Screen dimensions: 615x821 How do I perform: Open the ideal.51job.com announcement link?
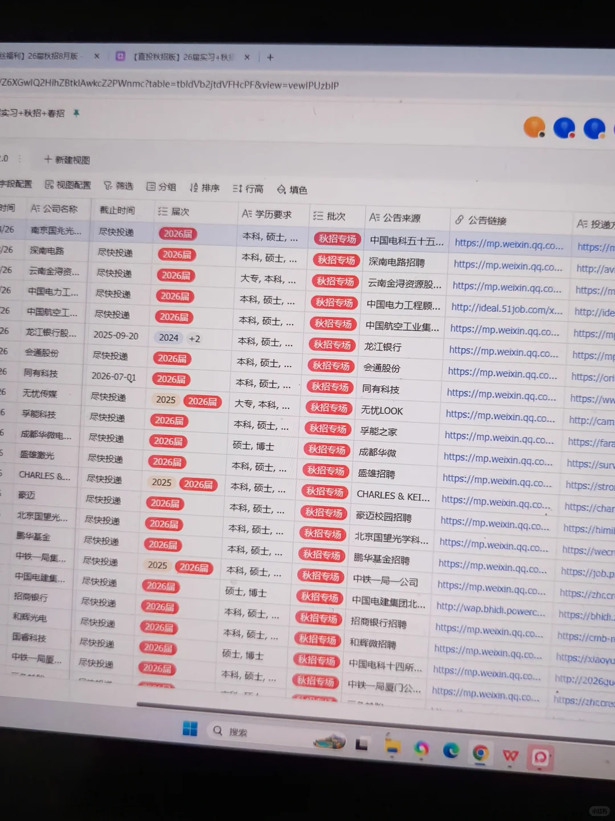[x=507, y=309]
